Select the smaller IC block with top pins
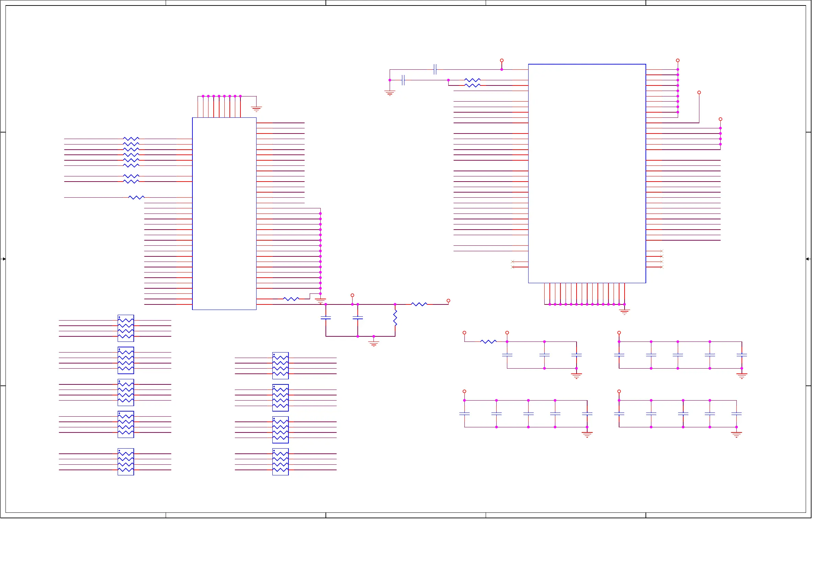817x578 pixels. coord(224,214)
